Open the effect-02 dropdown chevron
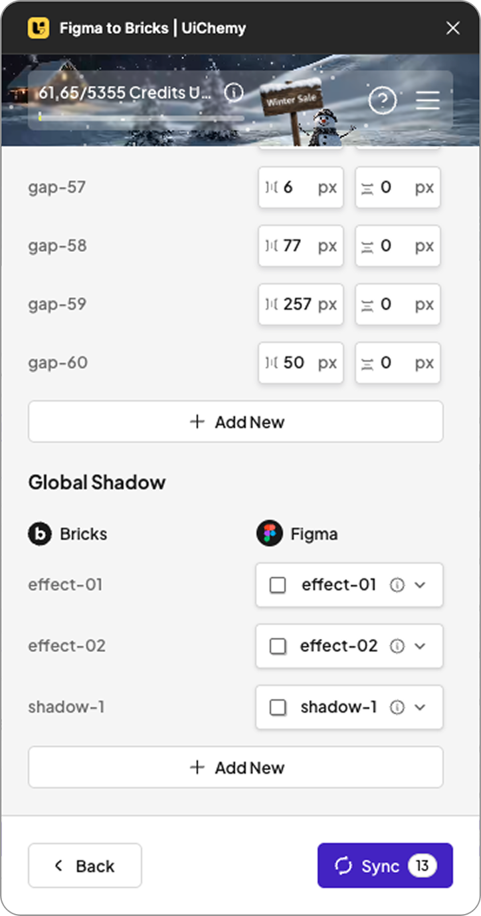 tap(420, 646)
